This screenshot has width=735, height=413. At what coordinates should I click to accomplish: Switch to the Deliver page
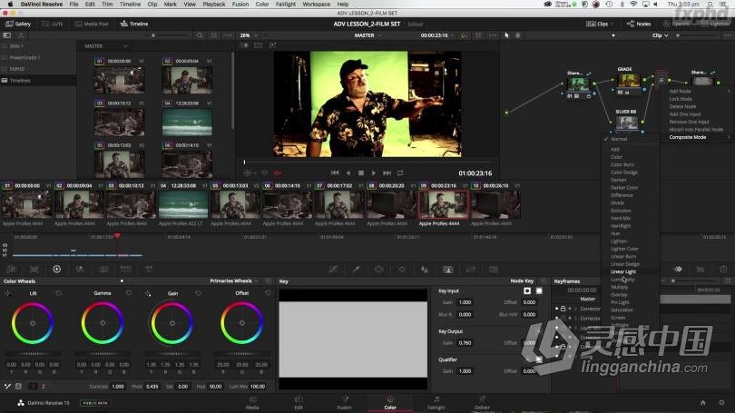483,402
